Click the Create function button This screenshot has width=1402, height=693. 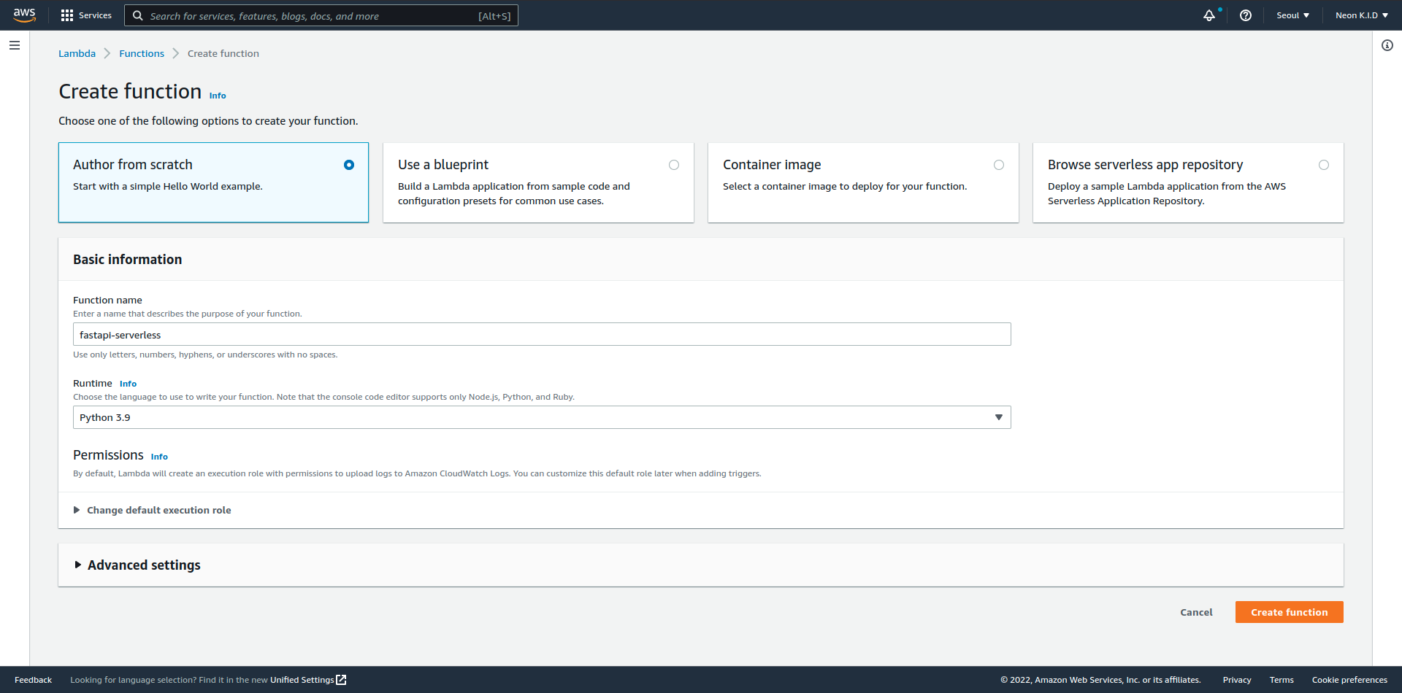pyautogui.click(x=1290, y=612)
